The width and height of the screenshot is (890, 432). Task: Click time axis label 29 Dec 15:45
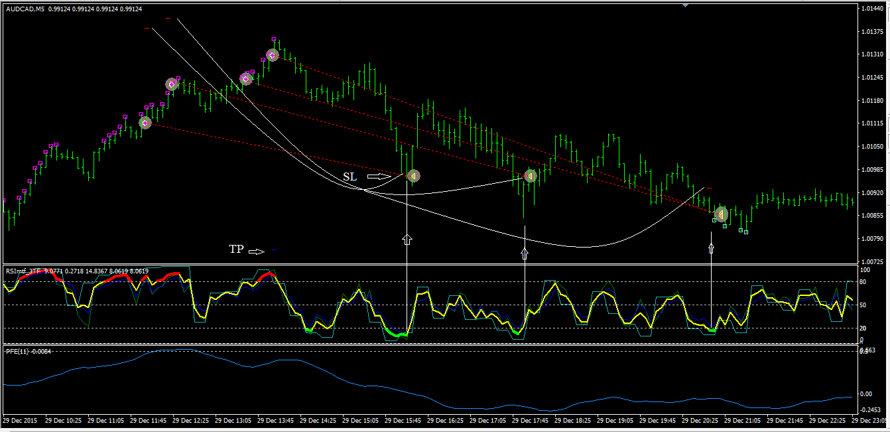tap(403, 421)
